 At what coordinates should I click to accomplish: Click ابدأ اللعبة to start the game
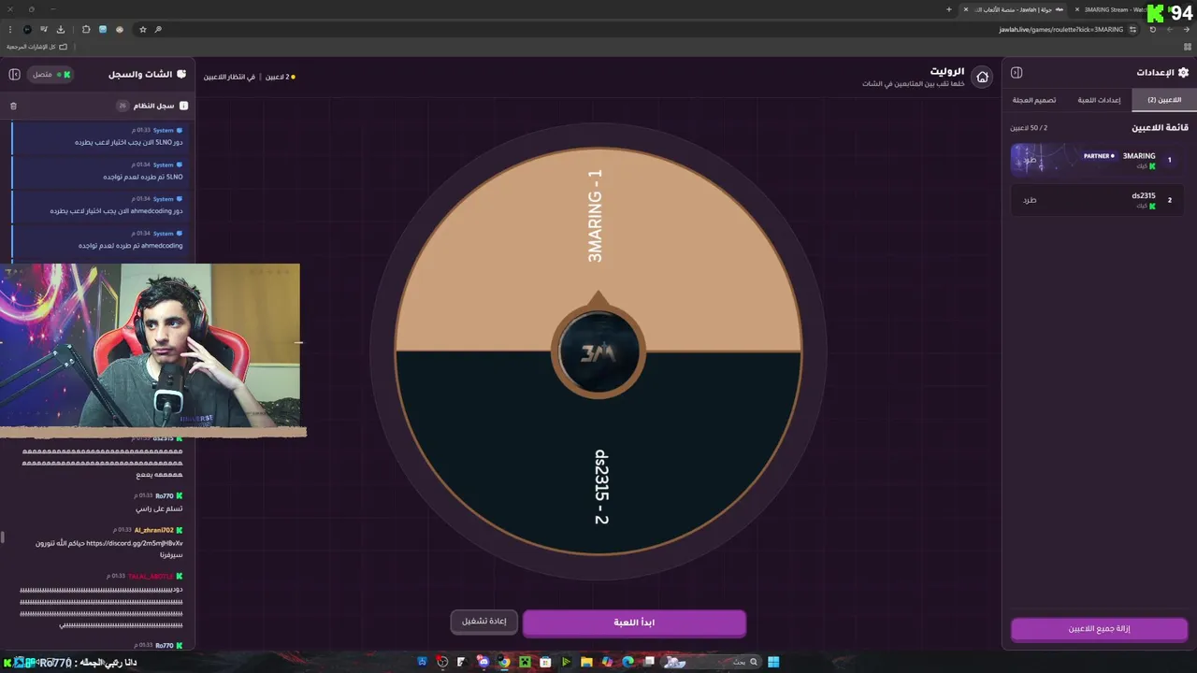pyautogui.click(x=634, y=623)
